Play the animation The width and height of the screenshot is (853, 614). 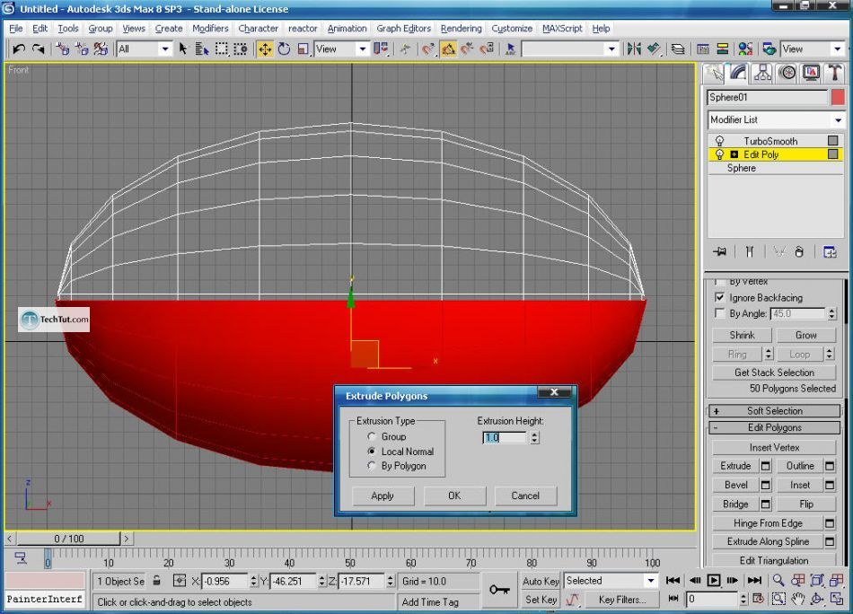[713, 580]
